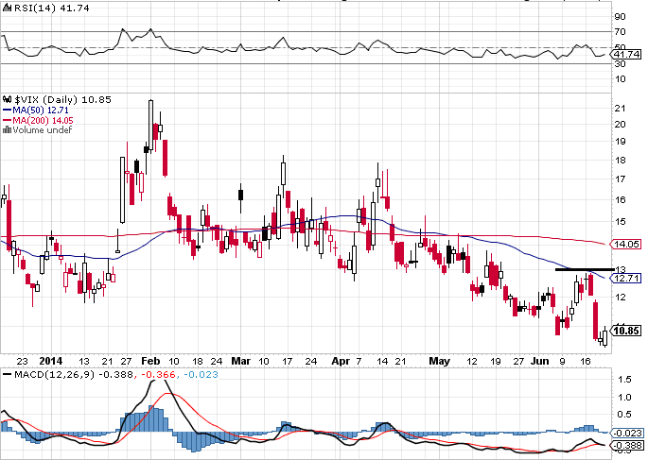Click the 14.05 MA(200) value tag on axis
The height and width of the screenshot is (460, 648).
pyautogui.click(x=627, y=245)
